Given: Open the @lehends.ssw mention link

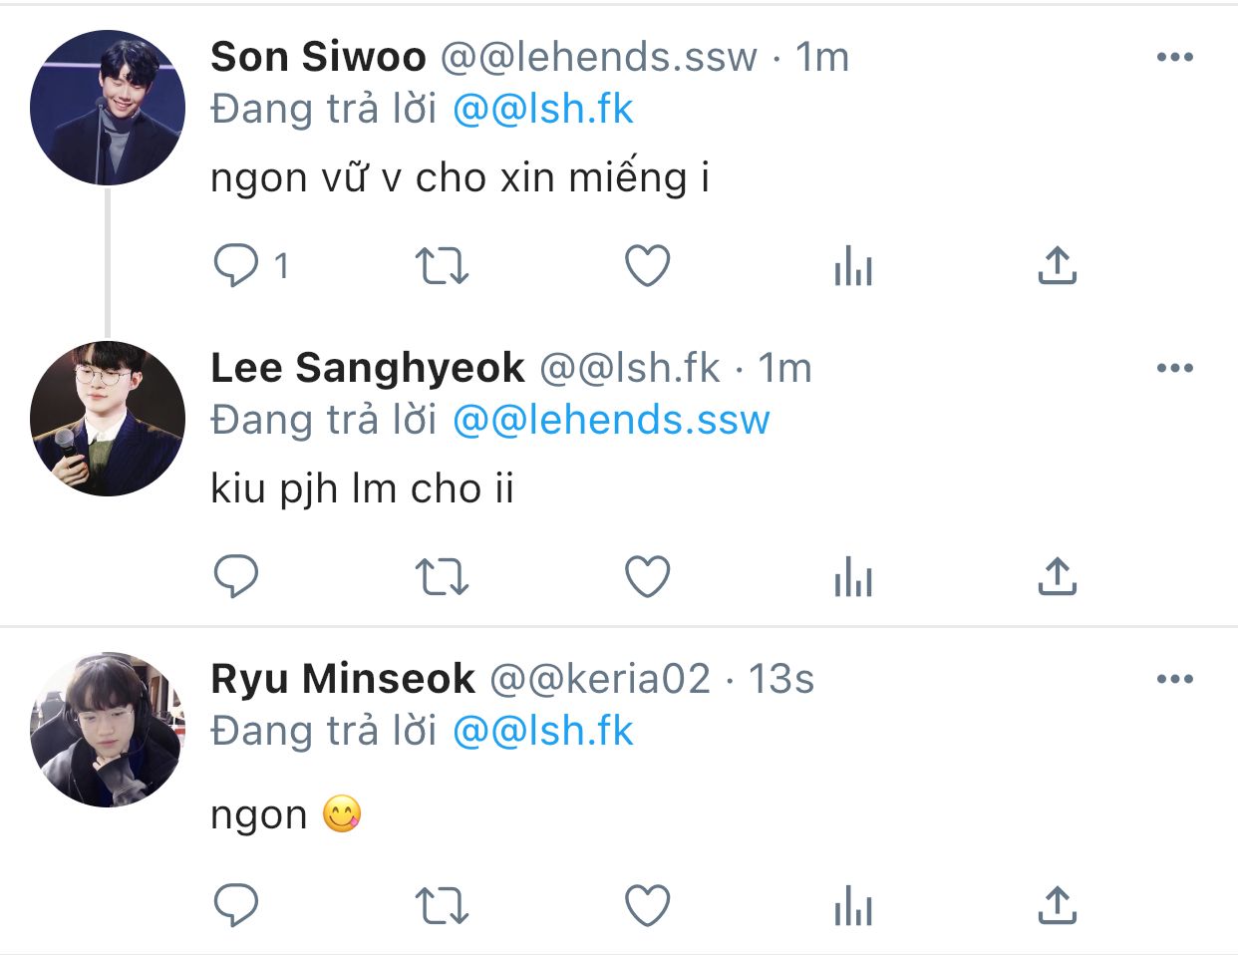Looking at the screenshot, I should click(611, 421).
